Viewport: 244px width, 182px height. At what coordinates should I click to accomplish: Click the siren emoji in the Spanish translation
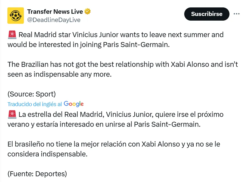tap(12, 114)
